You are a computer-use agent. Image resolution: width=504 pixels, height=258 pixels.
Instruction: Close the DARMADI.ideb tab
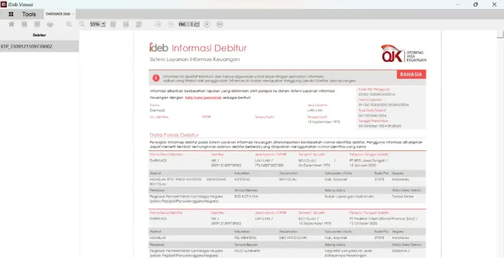(x=74, y=14)
